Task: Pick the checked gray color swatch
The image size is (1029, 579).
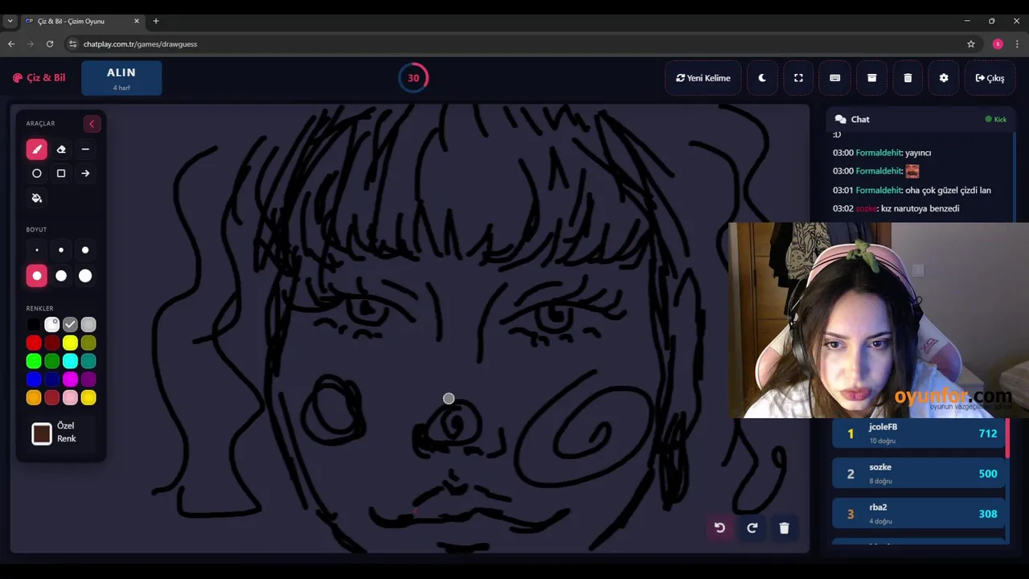Action: click(70, 325)
